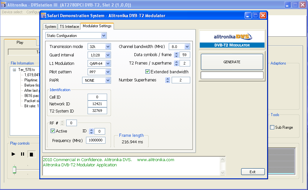Click the alitronika DVS logo banner
308x190 pixels.
pyautogui.click(x=232, y=39)
